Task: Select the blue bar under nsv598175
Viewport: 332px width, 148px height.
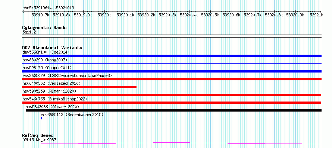Action: coord(172,71)
